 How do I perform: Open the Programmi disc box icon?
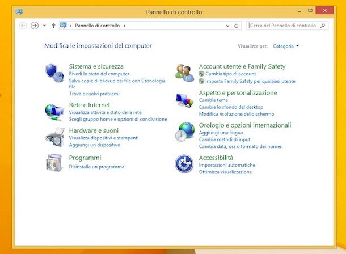[x=54, y=163]
